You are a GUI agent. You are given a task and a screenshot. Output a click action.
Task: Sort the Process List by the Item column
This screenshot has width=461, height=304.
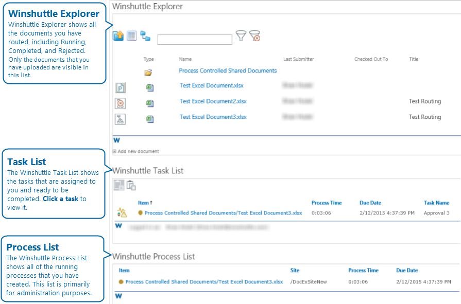pyautogui.click(x=124, y=270)
